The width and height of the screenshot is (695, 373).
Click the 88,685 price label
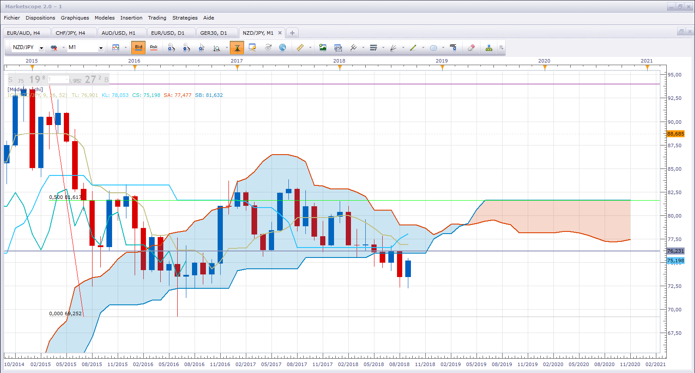675,134
